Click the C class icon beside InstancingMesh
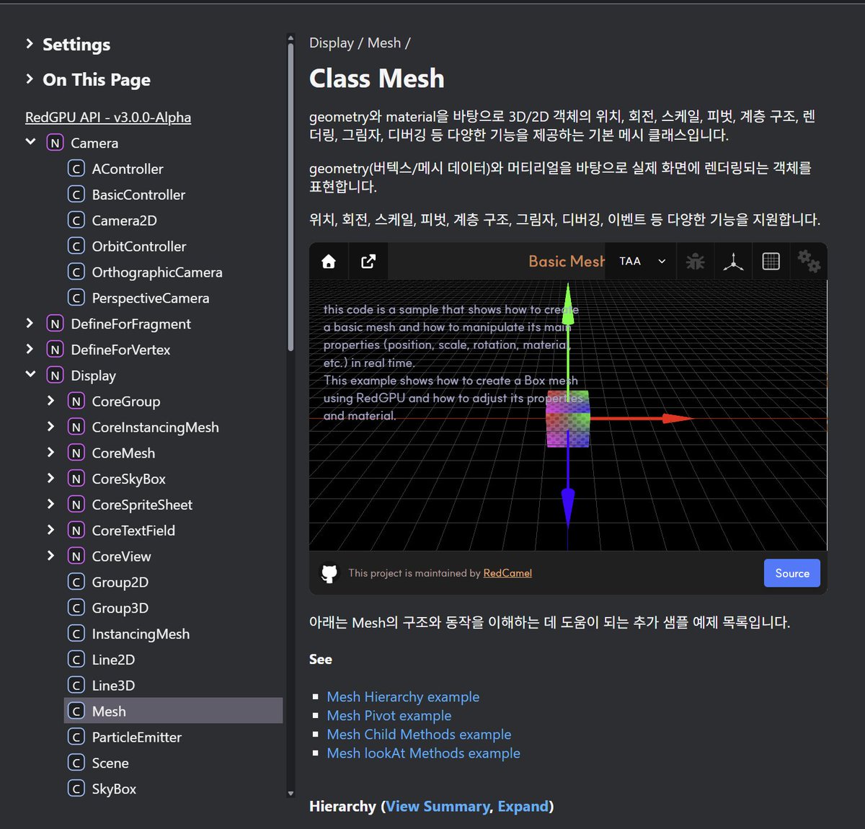The width and height of the screenshot is (865, 829). [x=76, y=634]
